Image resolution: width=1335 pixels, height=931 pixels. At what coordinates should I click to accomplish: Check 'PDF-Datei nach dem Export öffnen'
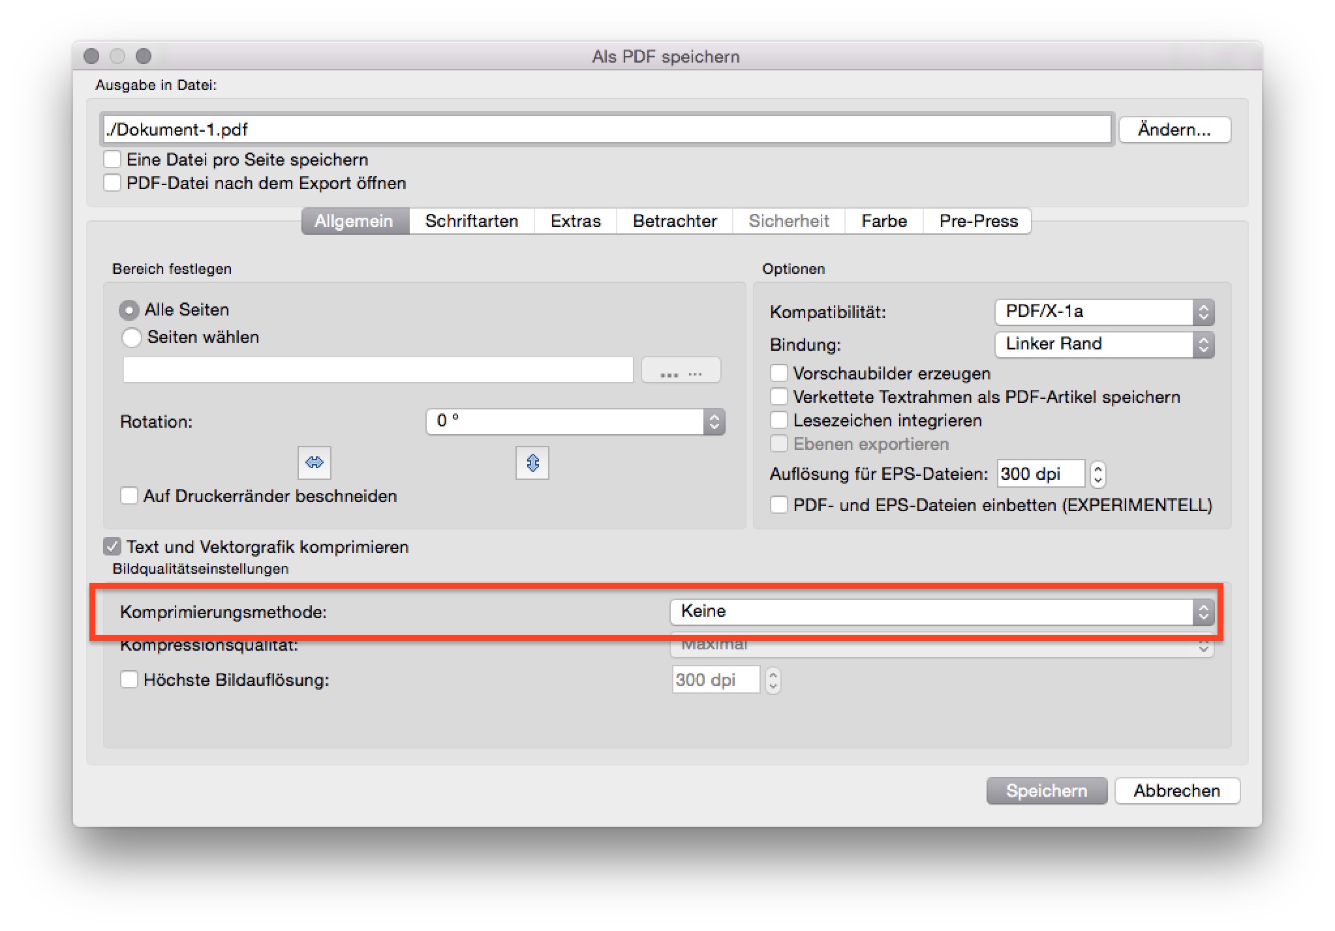(113, 183)
